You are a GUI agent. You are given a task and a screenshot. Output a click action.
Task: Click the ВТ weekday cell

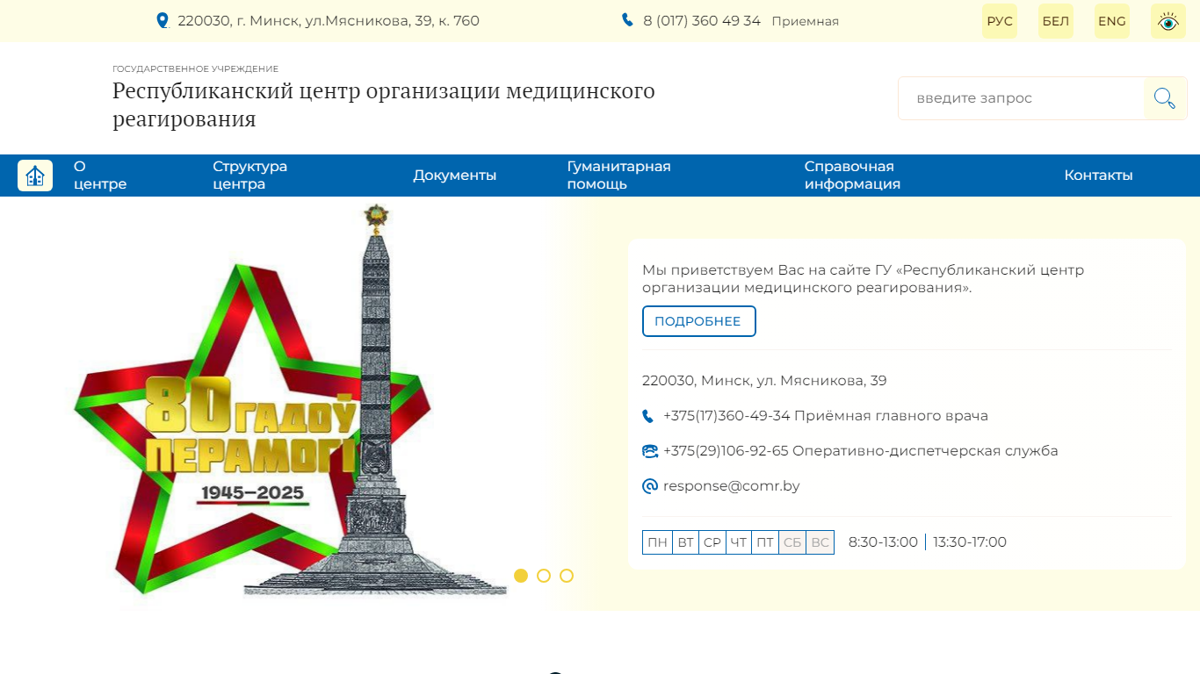click(x=686, y=542)
